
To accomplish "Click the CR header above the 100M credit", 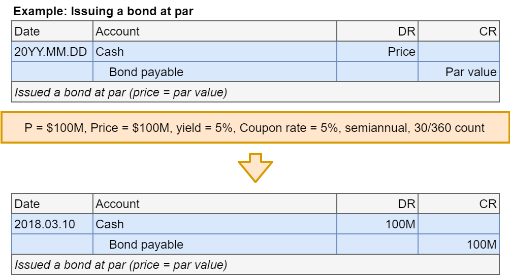I will coord(459,204).
